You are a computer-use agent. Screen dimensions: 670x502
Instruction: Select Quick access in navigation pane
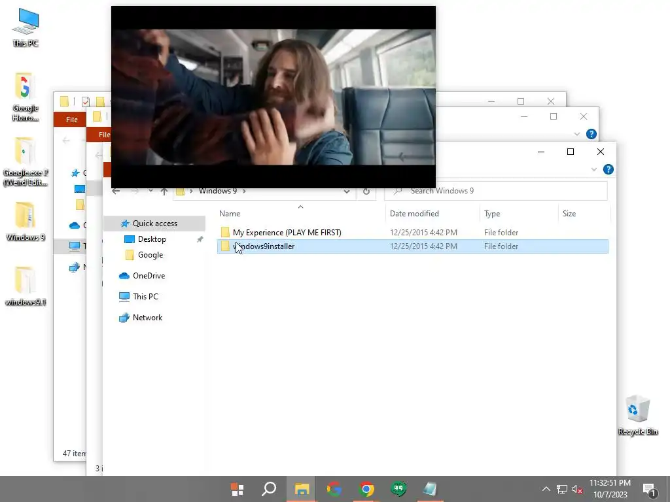click(x=154, y=224)
